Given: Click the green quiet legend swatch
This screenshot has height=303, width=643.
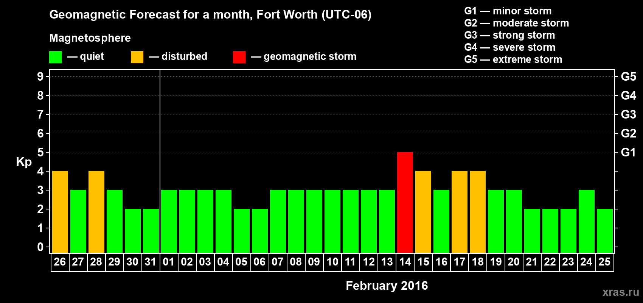Looking at the screenshot, I should (55, 57).
